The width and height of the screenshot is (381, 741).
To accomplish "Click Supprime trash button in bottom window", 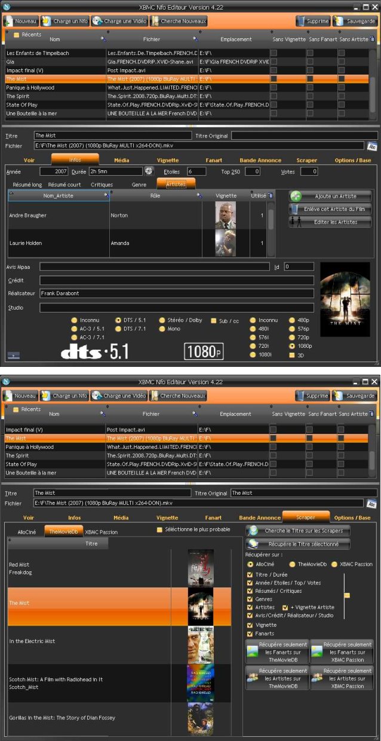I will pos(313,396).
